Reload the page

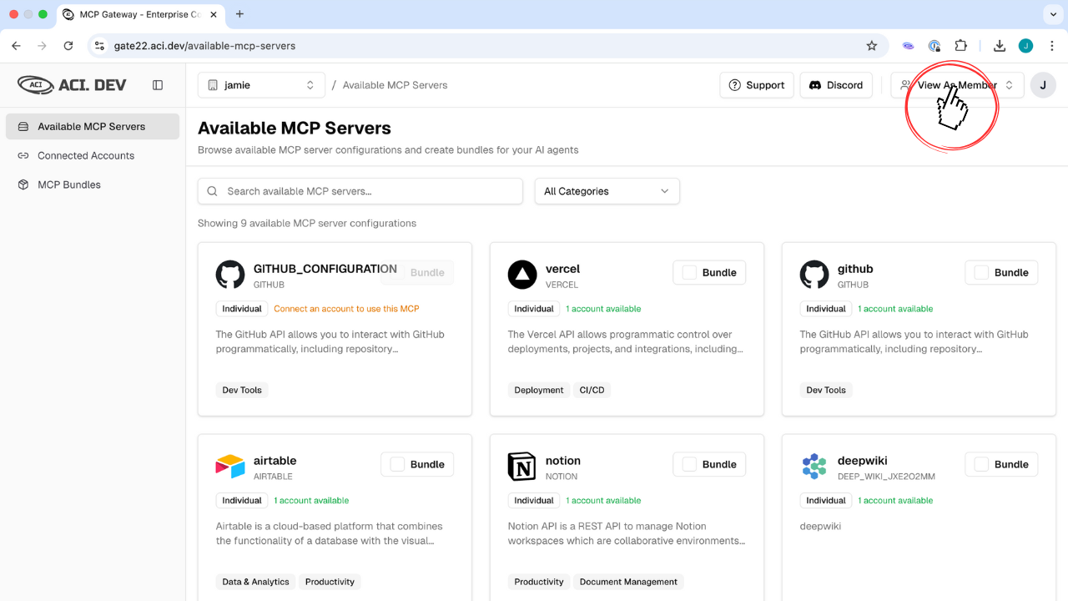pos(68,46)
